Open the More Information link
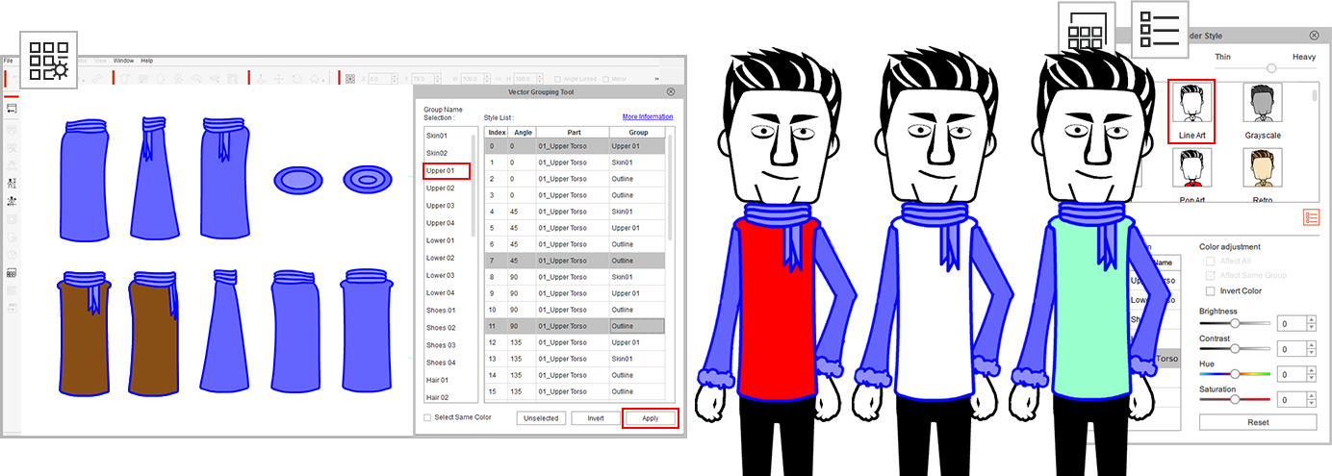The width and height of the screenshot is (1332, 476). coord(647,117)
